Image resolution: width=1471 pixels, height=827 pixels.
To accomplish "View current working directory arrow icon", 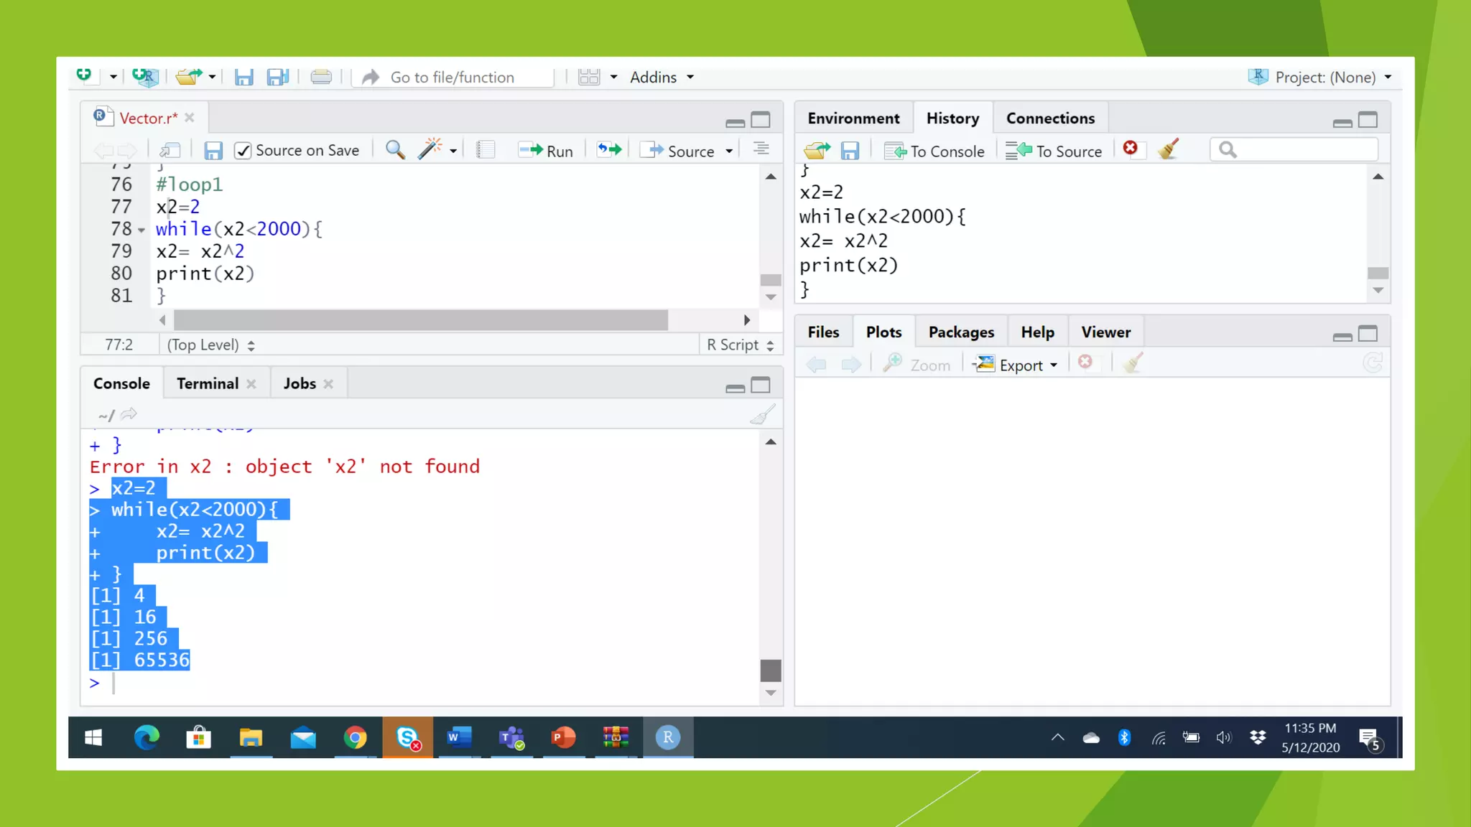I will (x=129, y=414).
